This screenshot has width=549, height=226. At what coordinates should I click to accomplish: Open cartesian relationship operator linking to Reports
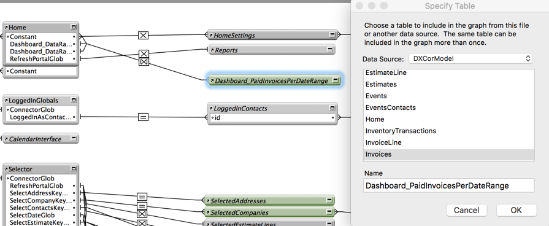point(144,53)
